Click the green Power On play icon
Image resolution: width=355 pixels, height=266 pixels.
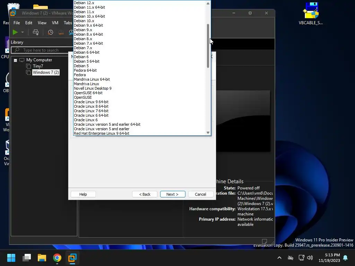click(x=15, y=32)
